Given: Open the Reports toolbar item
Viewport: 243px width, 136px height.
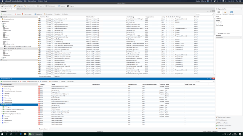Looking at the screenshot, I should 41,6.
